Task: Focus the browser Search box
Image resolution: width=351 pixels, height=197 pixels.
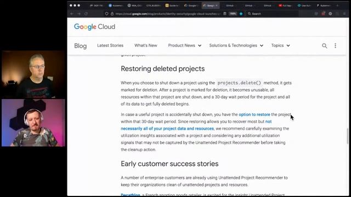Action: (272, 14)
